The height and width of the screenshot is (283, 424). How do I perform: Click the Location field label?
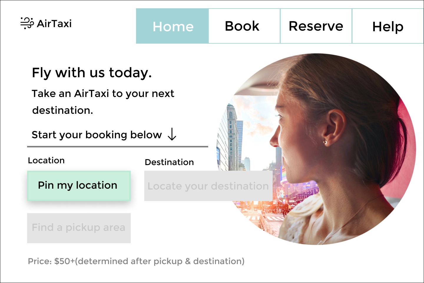point(46,160)
